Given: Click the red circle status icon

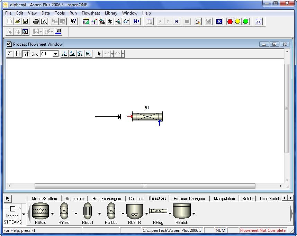Looking at the screenshot, I should 230,21.
